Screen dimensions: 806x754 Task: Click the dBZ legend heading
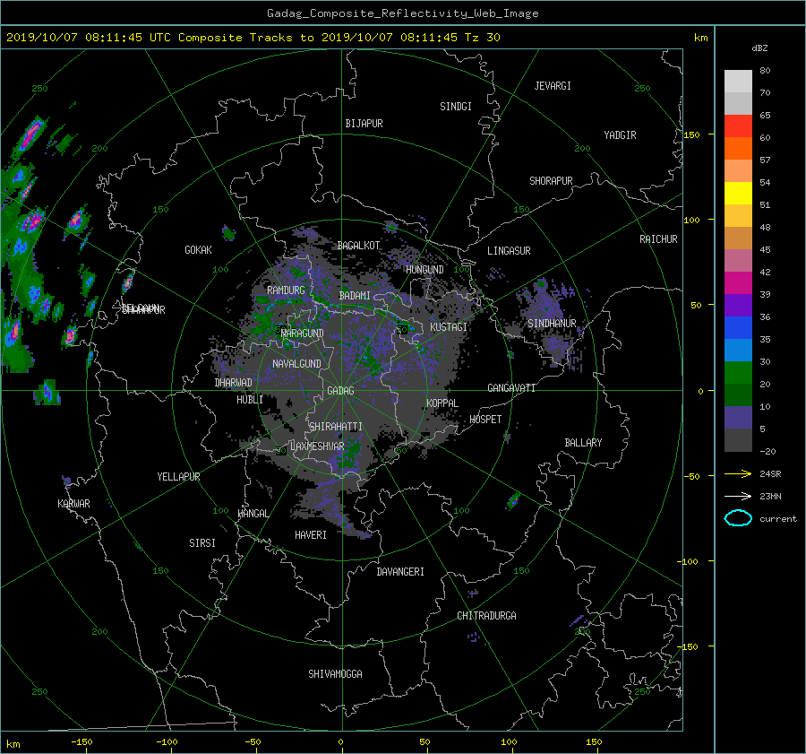click(x=759, y=48)
